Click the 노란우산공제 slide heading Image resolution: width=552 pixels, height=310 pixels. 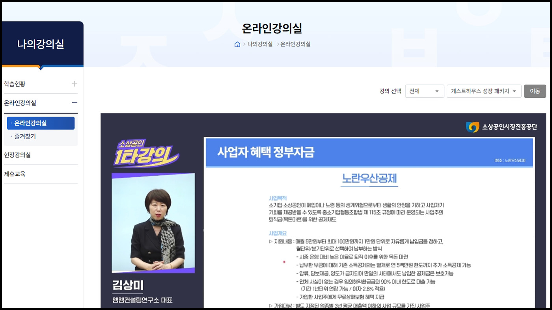point(369,179)
